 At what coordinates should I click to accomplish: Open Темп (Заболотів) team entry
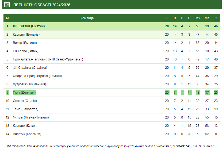click(26, 109)
